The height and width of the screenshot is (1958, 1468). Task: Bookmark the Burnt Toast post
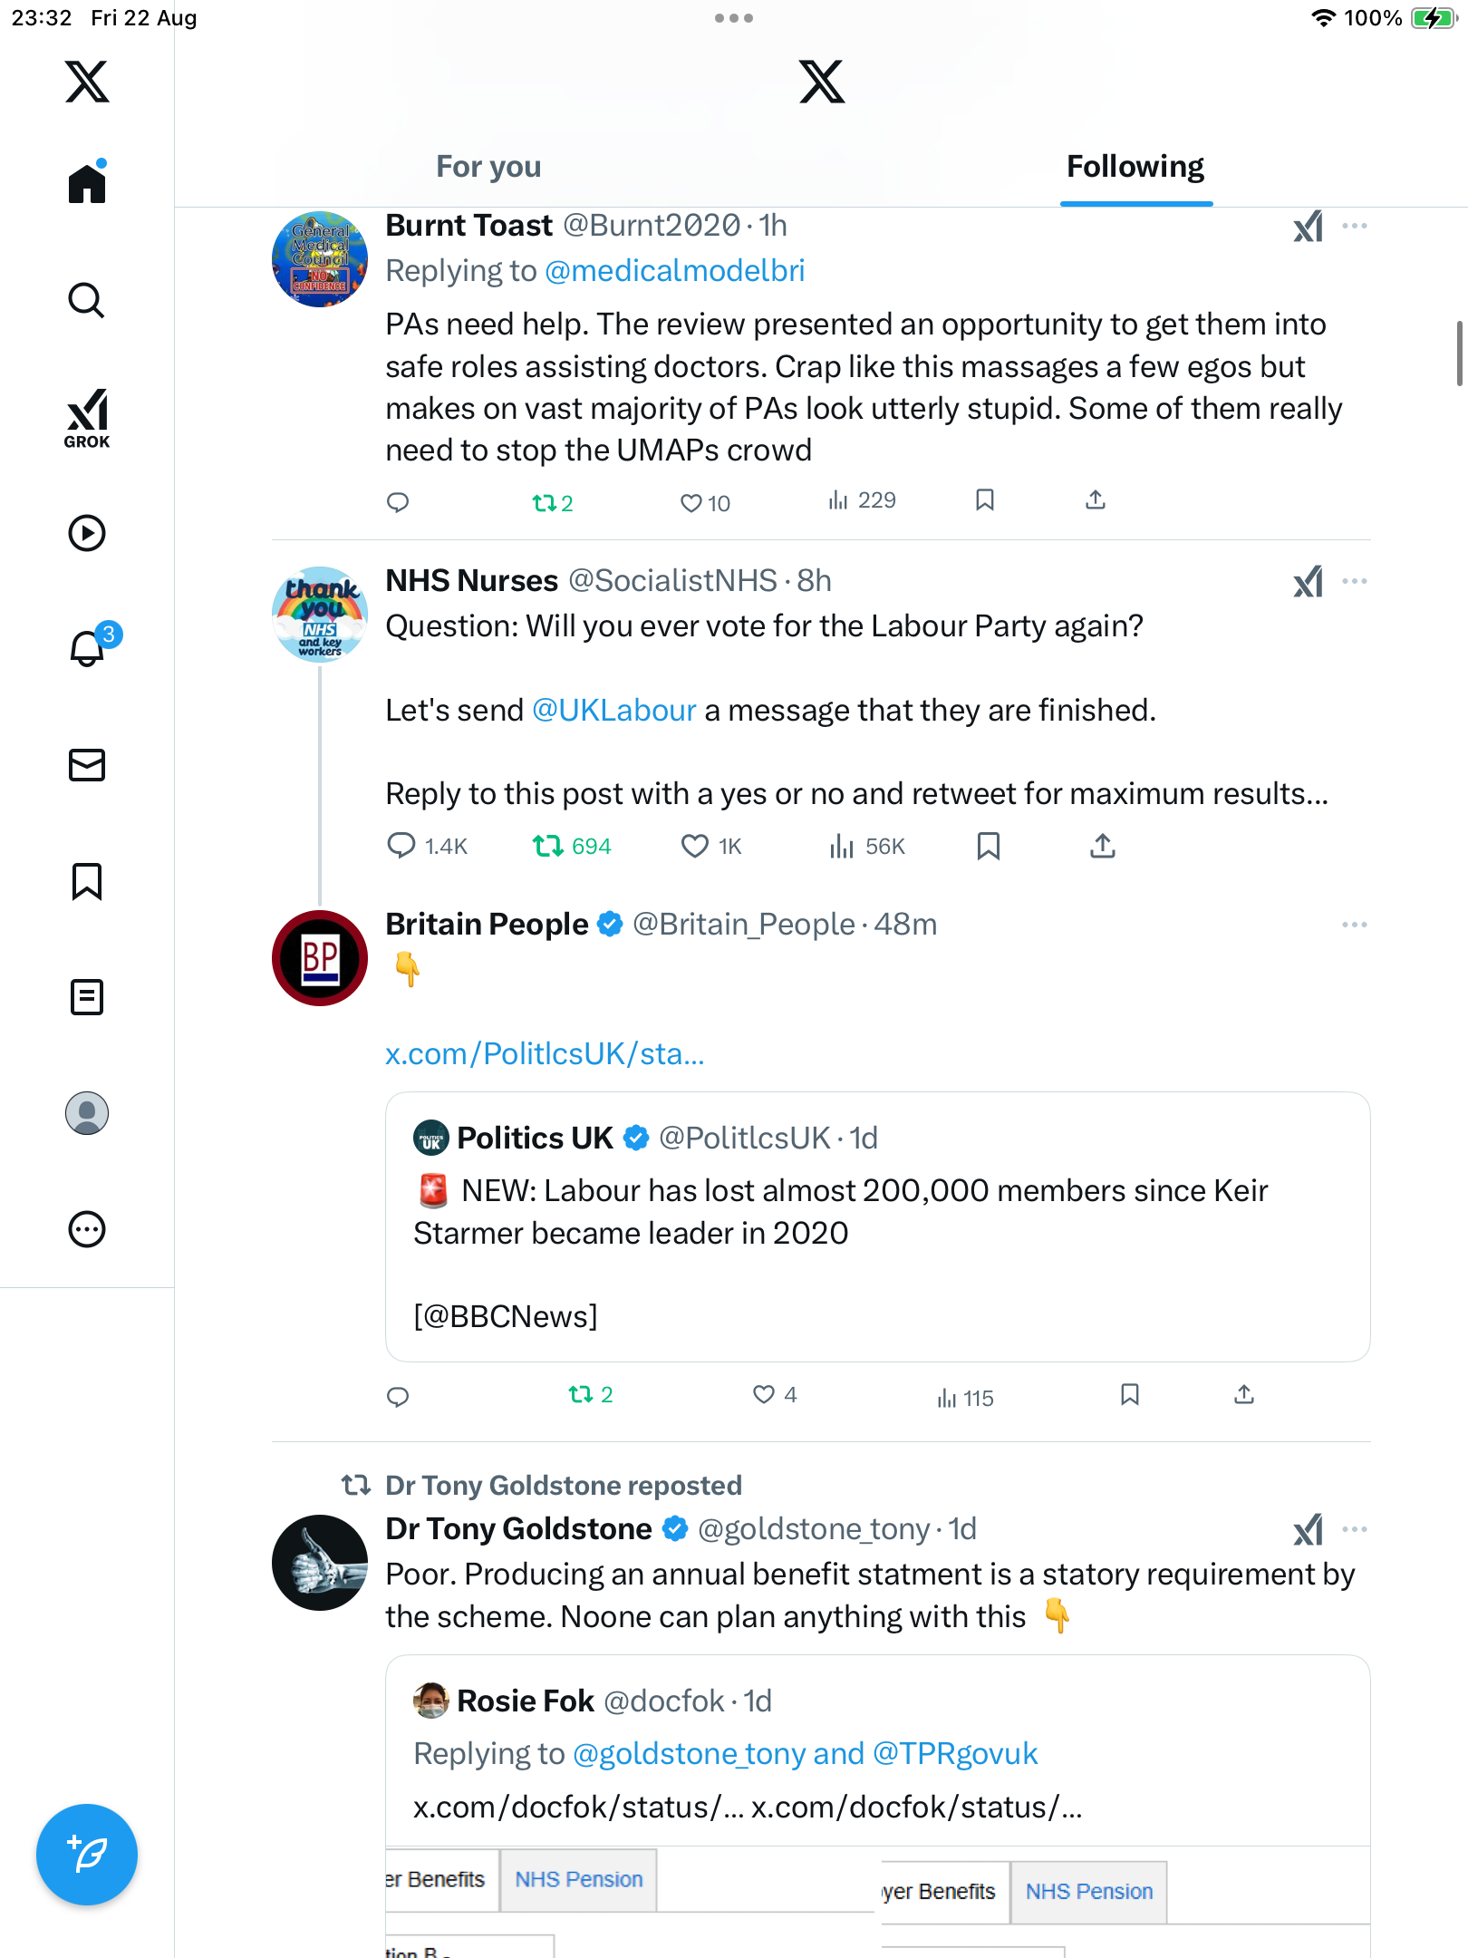[985, 500]
